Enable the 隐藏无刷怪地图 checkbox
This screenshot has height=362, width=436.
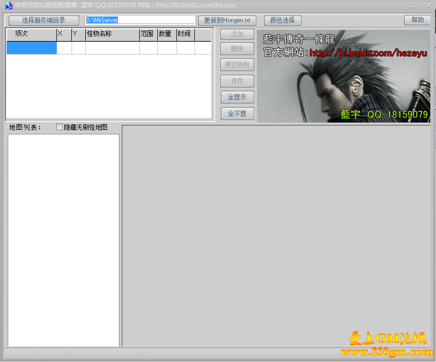coord(59,127)
